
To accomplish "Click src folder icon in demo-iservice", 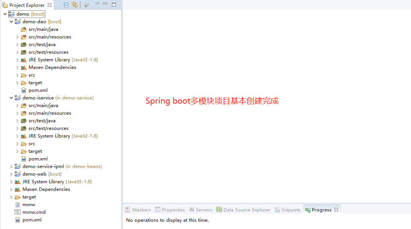I will [x=24, y=144].
